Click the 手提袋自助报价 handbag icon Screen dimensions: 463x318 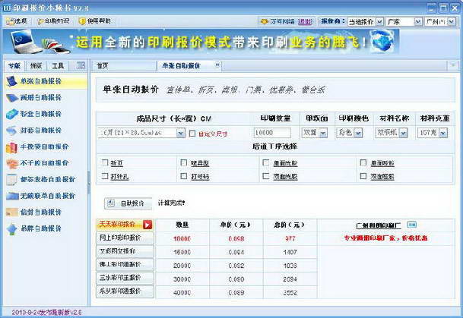(x=11, y=147)
